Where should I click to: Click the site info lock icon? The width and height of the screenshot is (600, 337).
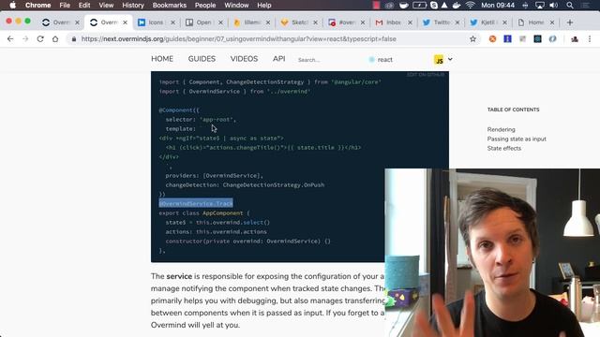click(x=74, y=39)
